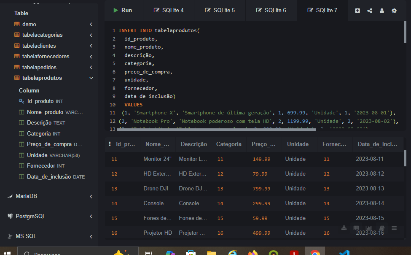Switch results to table view icon

click(x=356, y=228)
